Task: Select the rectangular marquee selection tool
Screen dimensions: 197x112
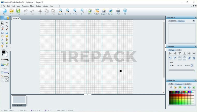Action: 3,23
